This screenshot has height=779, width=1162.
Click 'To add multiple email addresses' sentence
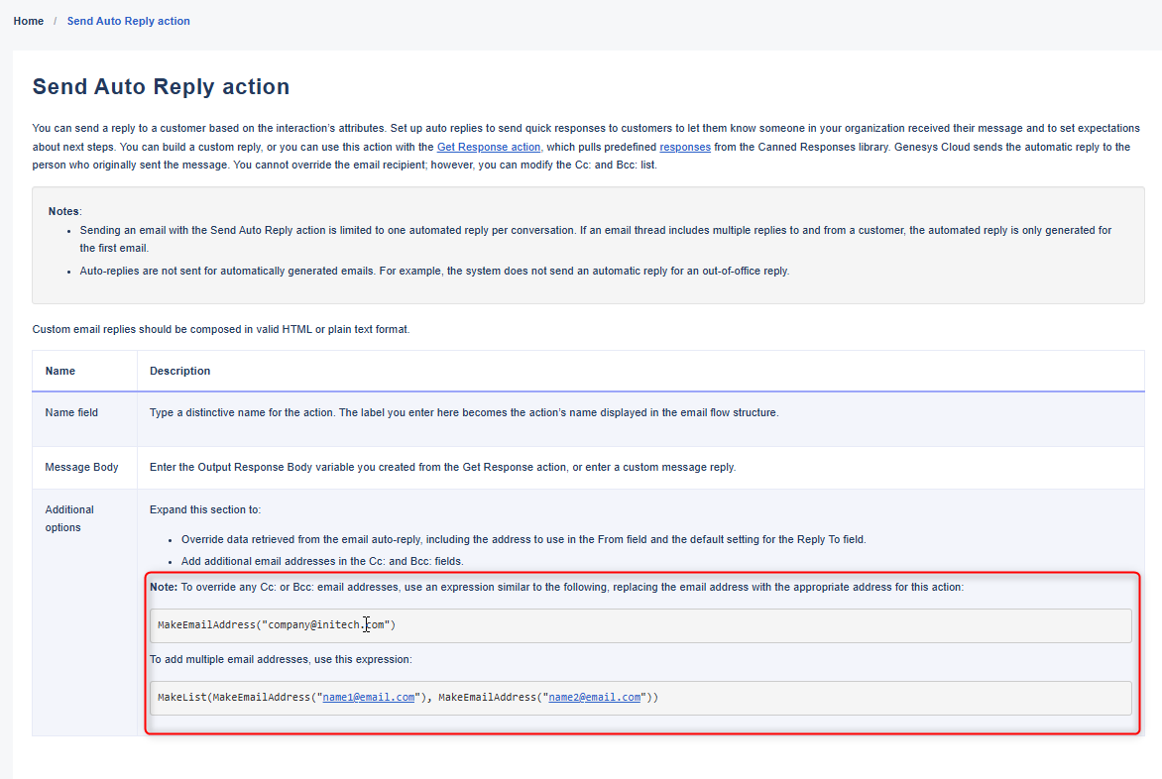tap(281, 659)
